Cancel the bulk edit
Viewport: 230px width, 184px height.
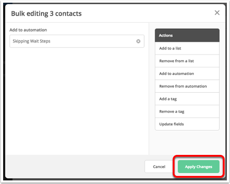[x=159, y=167]
